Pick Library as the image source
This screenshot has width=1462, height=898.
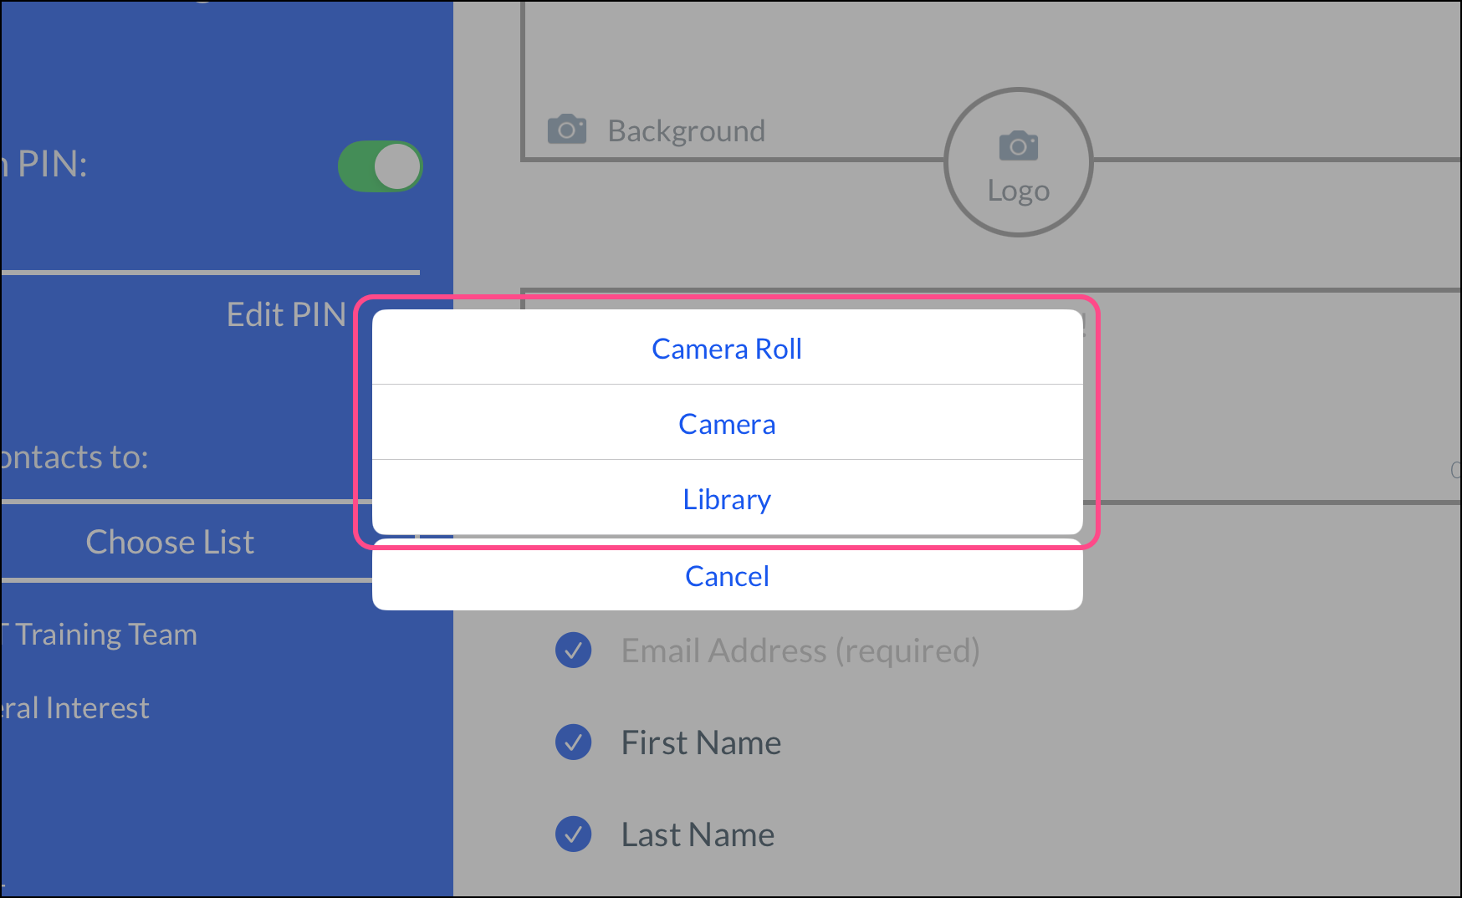tap(727, 499)
